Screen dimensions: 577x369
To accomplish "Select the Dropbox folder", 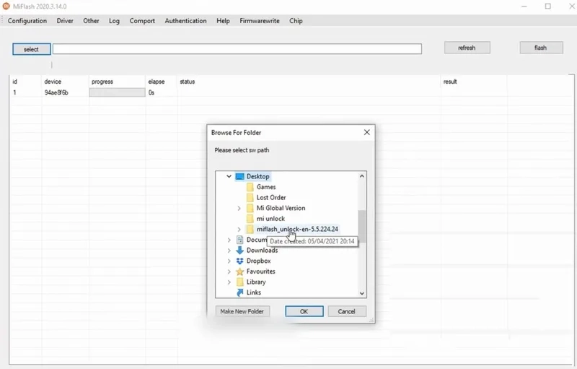I will [x=258, y=261].
